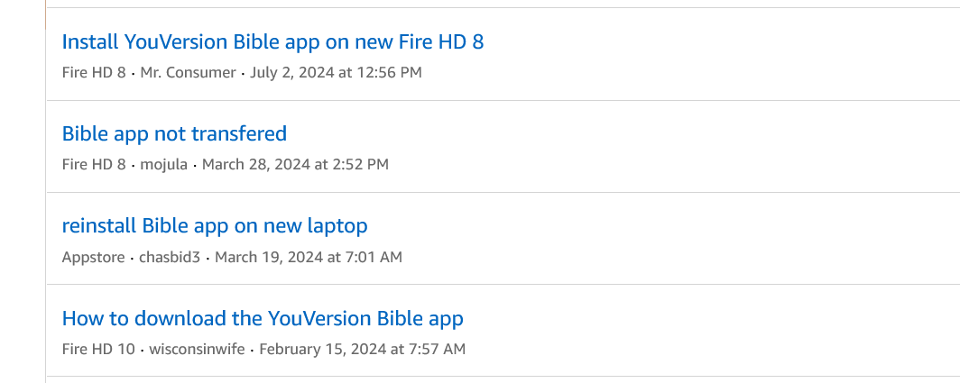This screenshot has height=383, width=960.
Task: Click the March 19, 2024 at 7:01 AM timestamp
Action: tap(309, 257)
